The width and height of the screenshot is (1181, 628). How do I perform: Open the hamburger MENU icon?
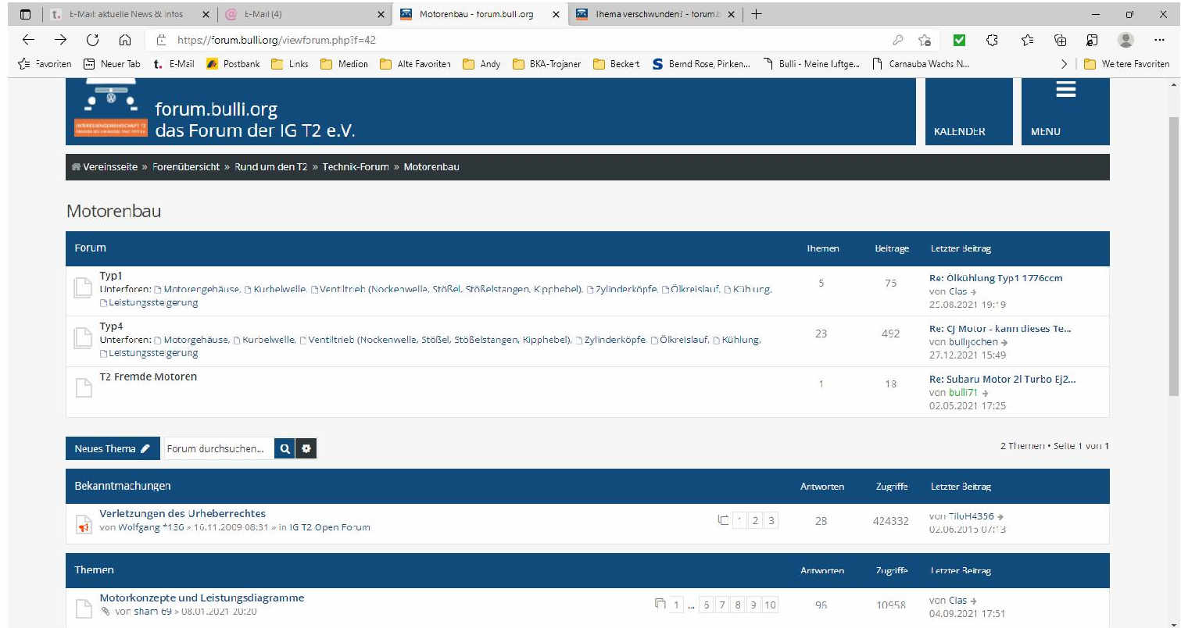click(1065, 91)
